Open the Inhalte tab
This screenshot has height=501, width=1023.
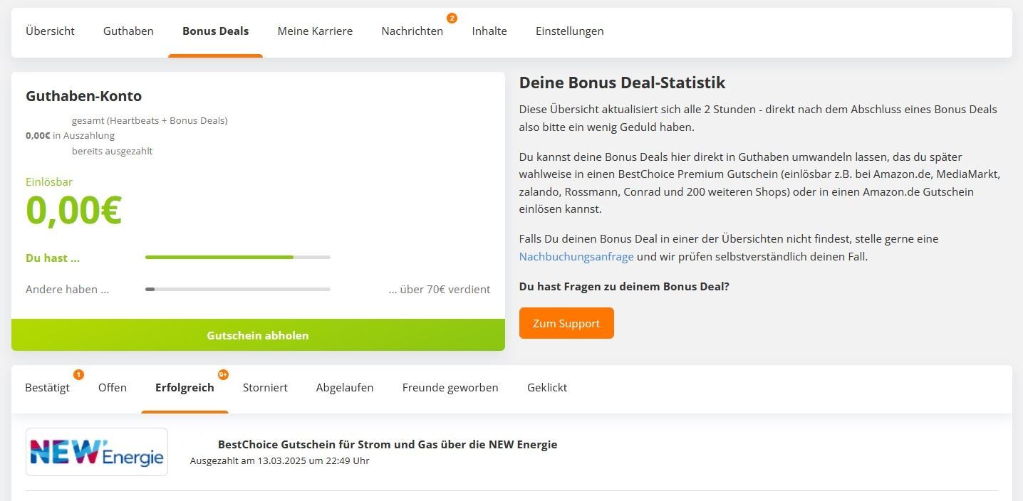tap(489, 31)
